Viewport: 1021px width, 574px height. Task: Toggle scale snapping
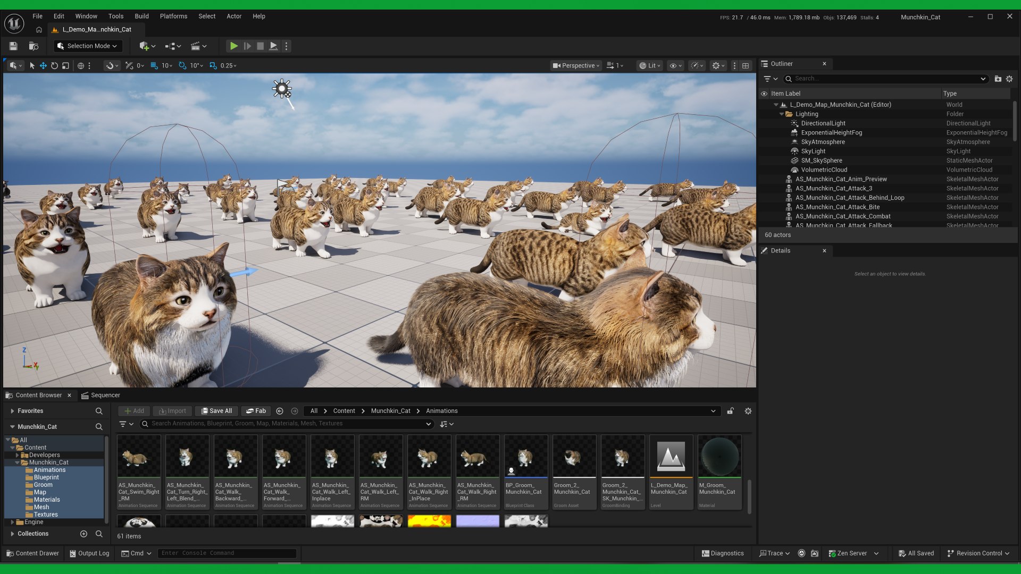coord(213,65)
